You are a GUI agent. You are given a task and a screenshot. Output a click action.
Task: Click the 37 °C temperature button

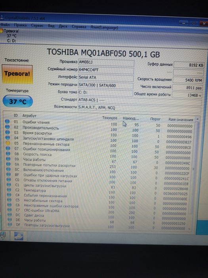point(18,101)
